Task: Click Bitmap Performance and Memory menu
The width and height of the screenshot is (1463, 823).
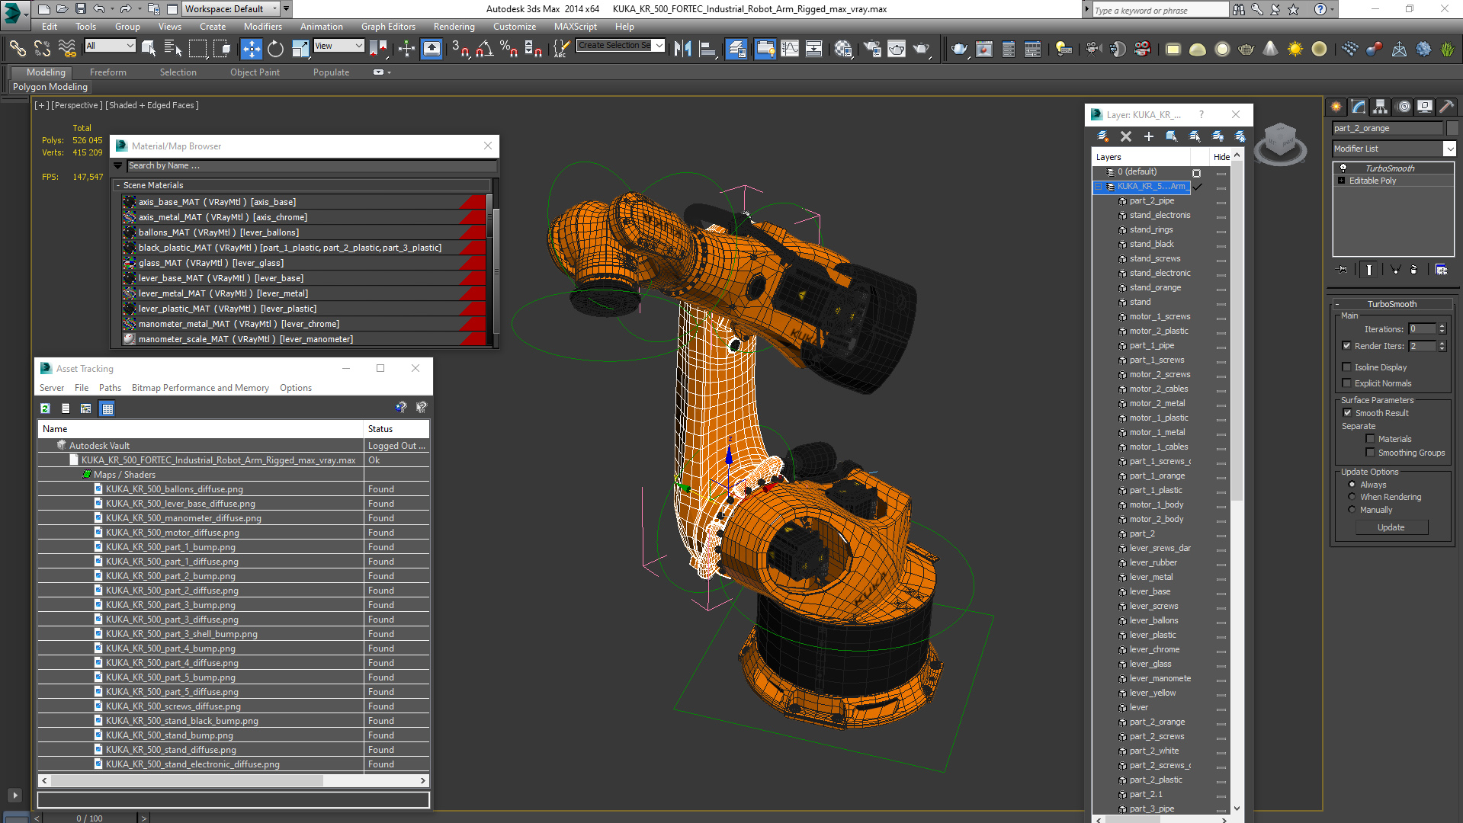Action: [201, 388]
